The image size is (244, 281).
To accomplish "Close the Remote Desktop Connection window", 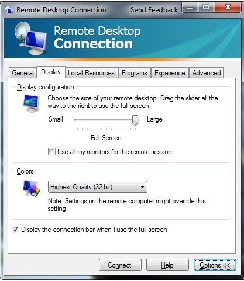I will click(228, 8).
